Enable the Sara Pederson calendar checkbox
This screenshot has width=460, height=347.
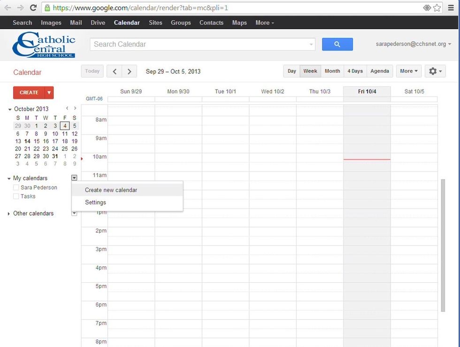(15, 187)
